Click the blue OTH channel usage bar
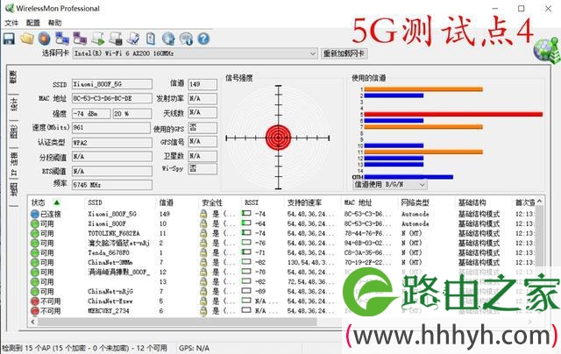Viewport: 561px width, 354px height. pyautogui.click(x=408, y=177)
